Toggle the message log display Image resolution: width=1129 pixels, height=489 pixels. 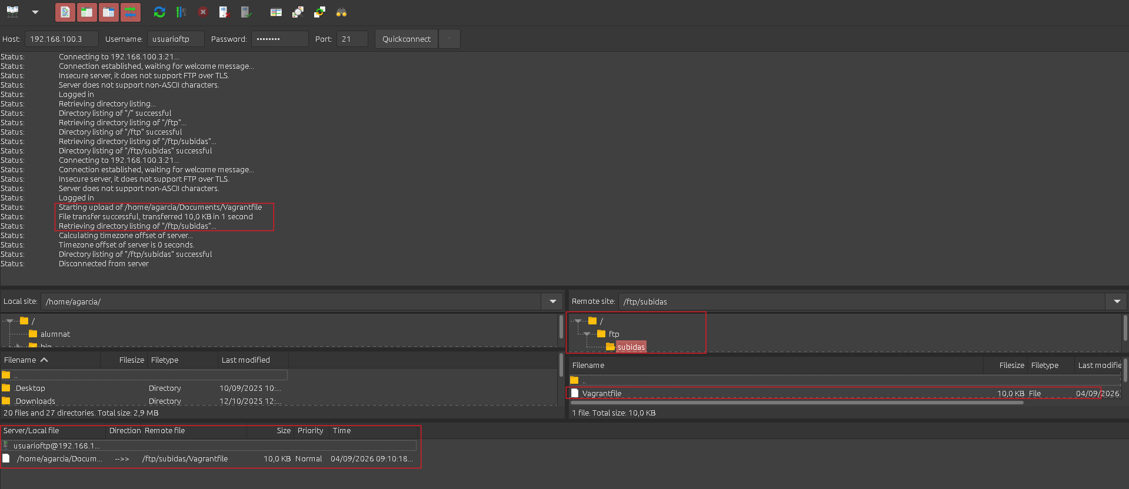pyautogui.click(x=65, y=12)
